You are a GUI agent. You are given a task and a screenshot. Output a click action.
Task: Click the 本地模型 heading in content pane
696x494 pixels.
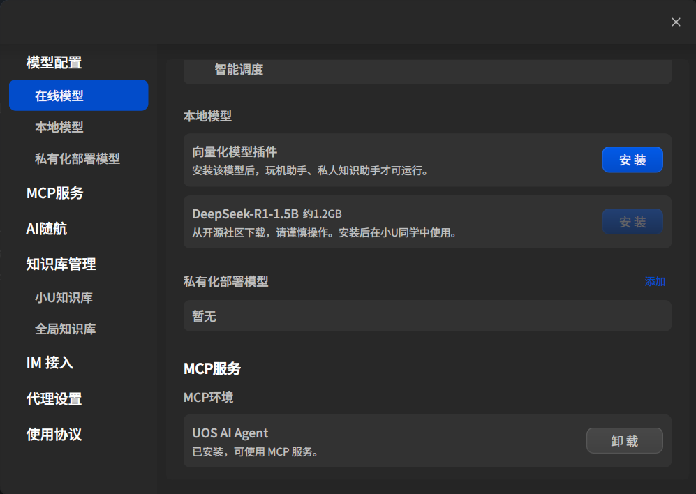coord(208,117)
